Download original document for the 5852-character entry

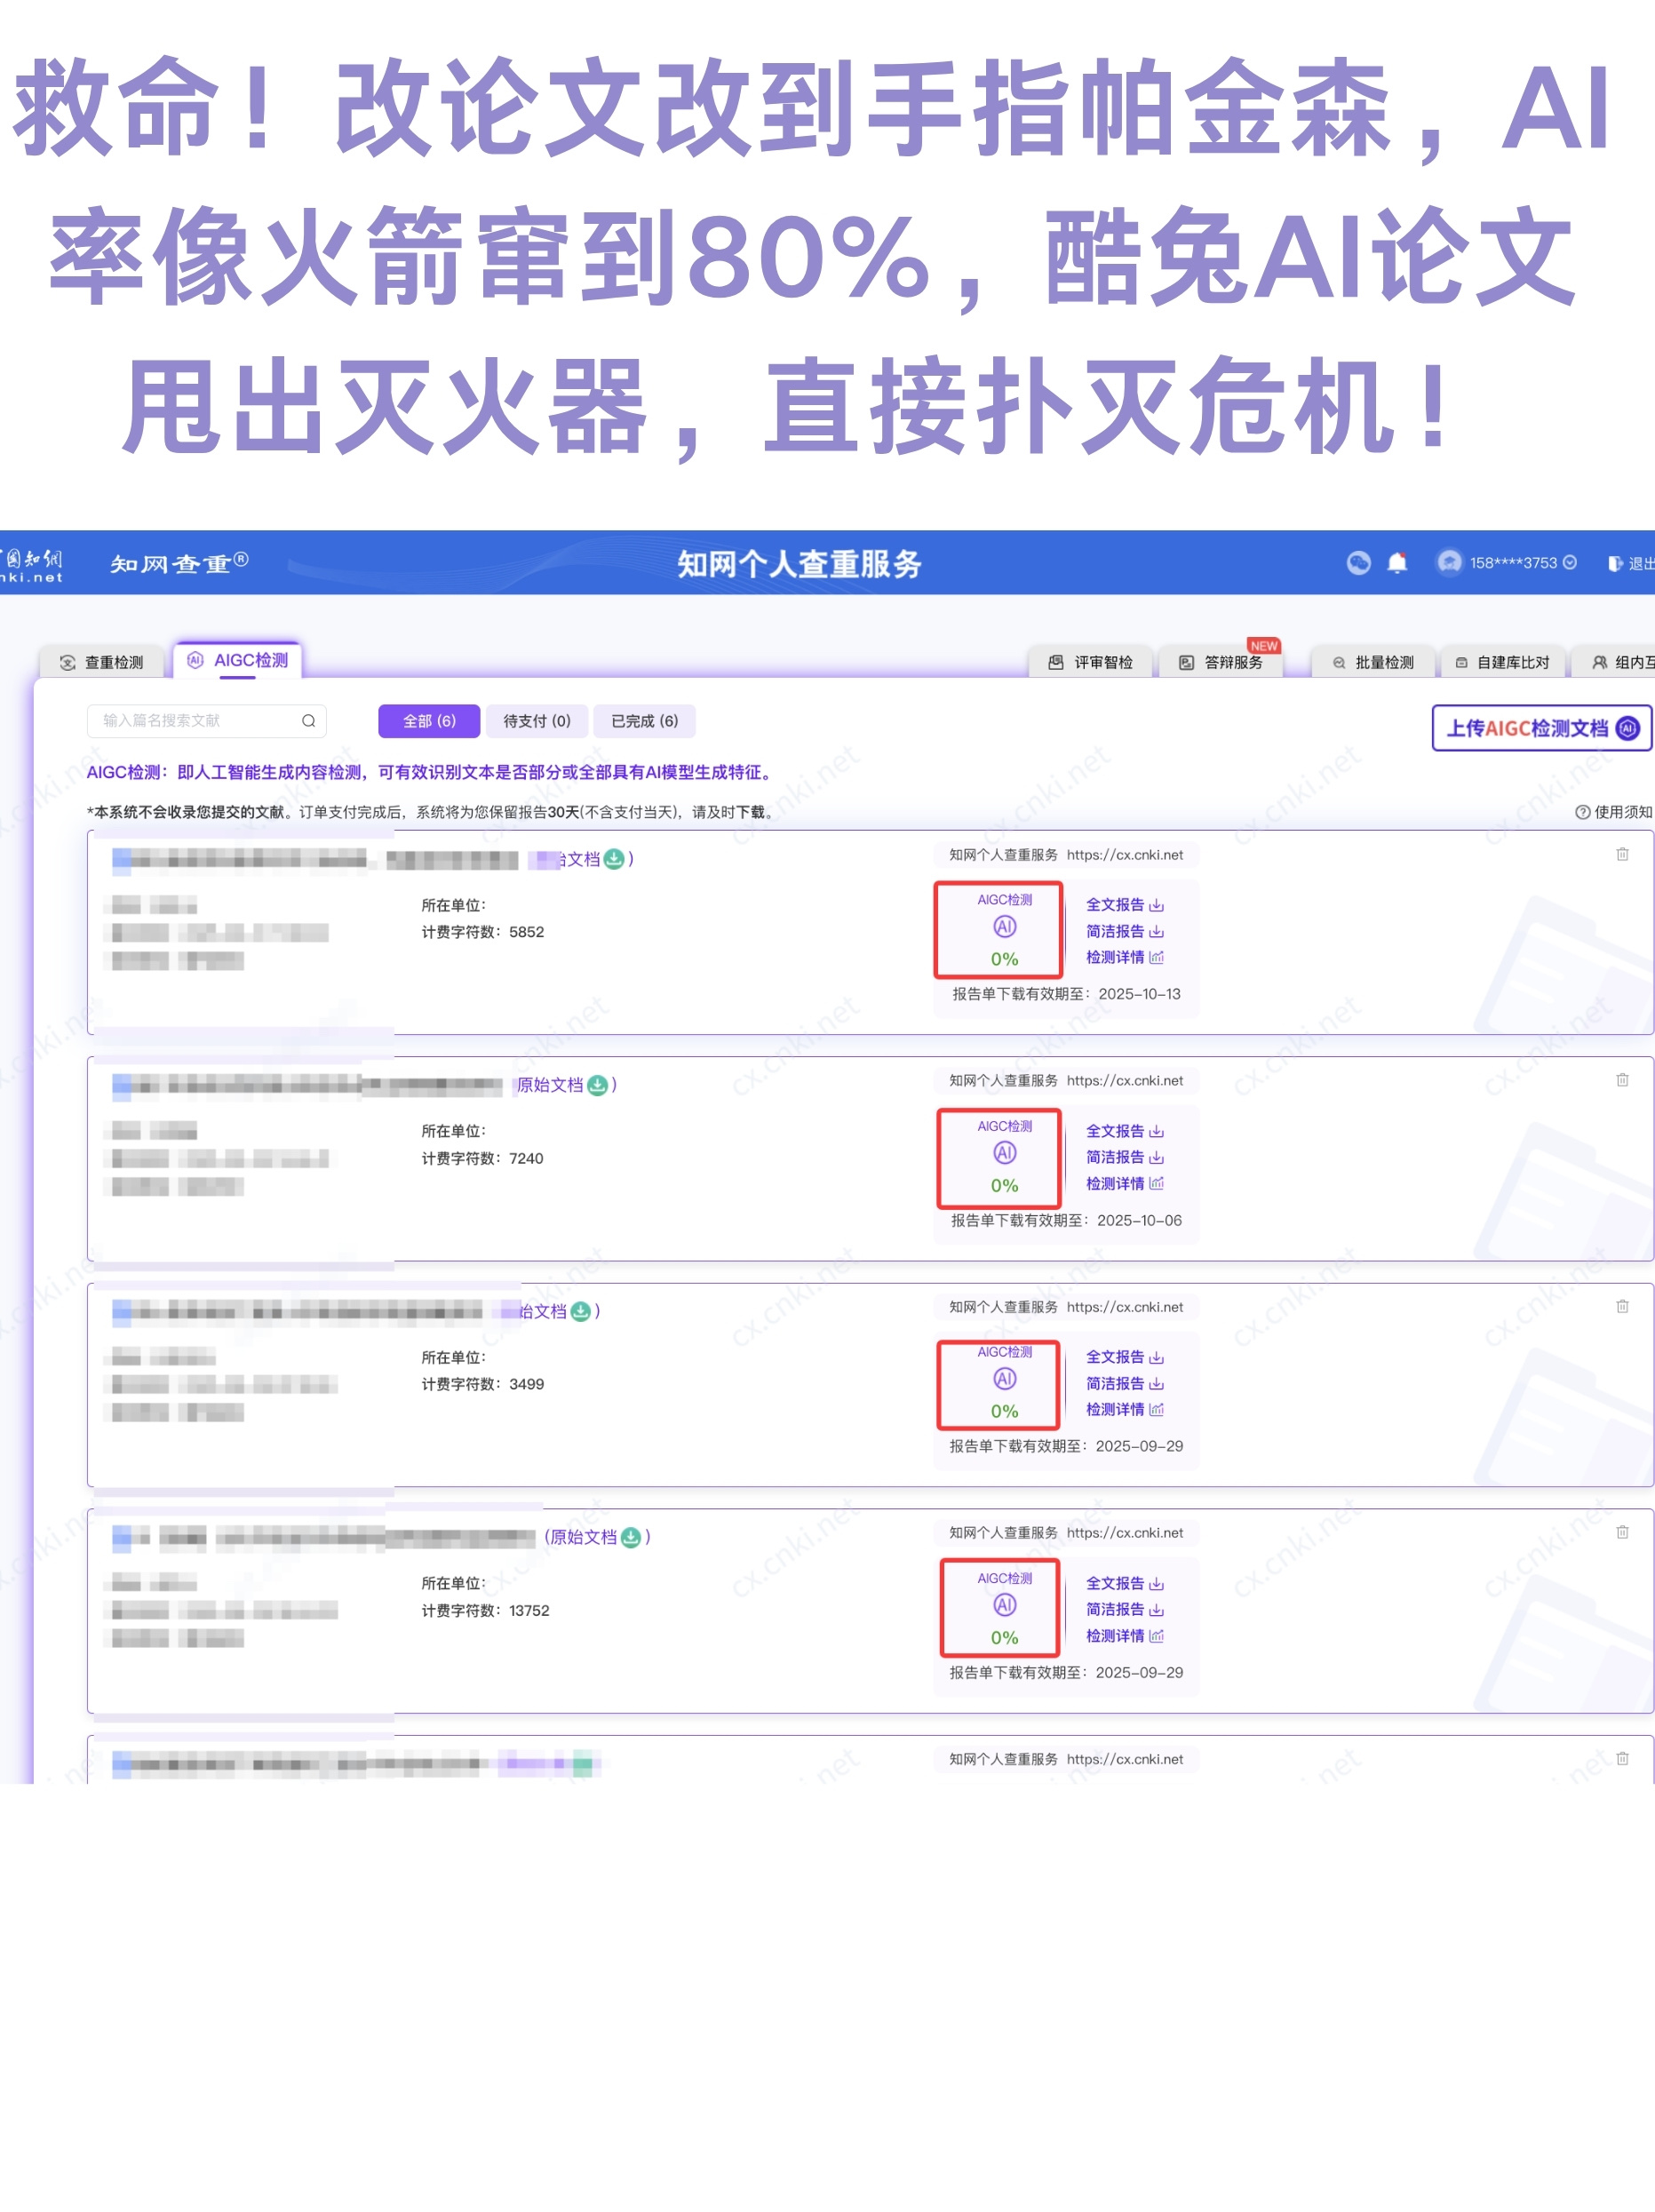(614, 859)
